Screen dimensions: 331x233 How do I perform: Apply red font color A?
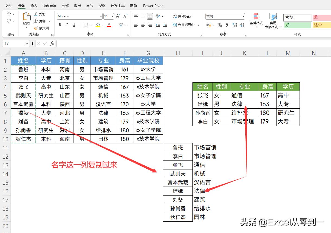click(109, 25)
